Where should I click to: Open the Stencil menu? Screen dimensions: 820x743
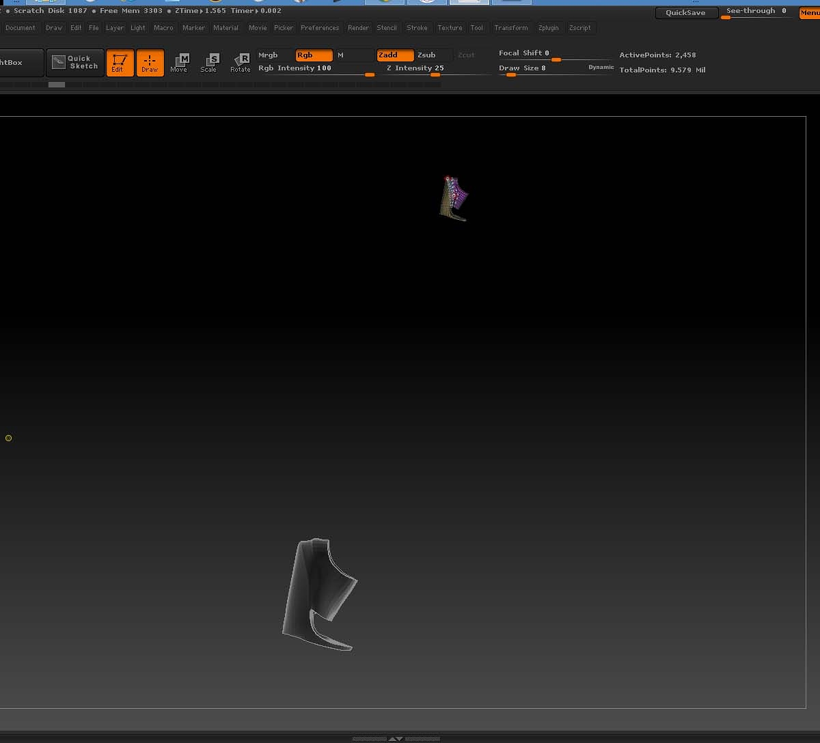387,28
